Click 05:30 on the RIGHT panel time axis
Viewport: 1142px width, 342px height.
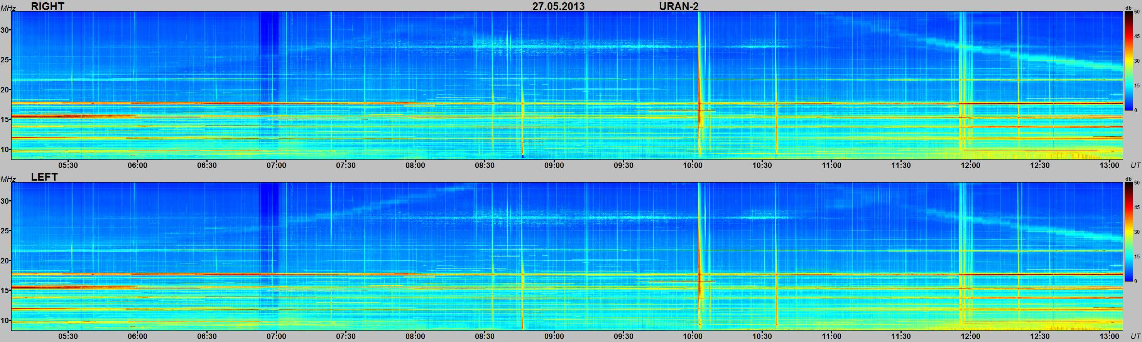tap(68, 166)
